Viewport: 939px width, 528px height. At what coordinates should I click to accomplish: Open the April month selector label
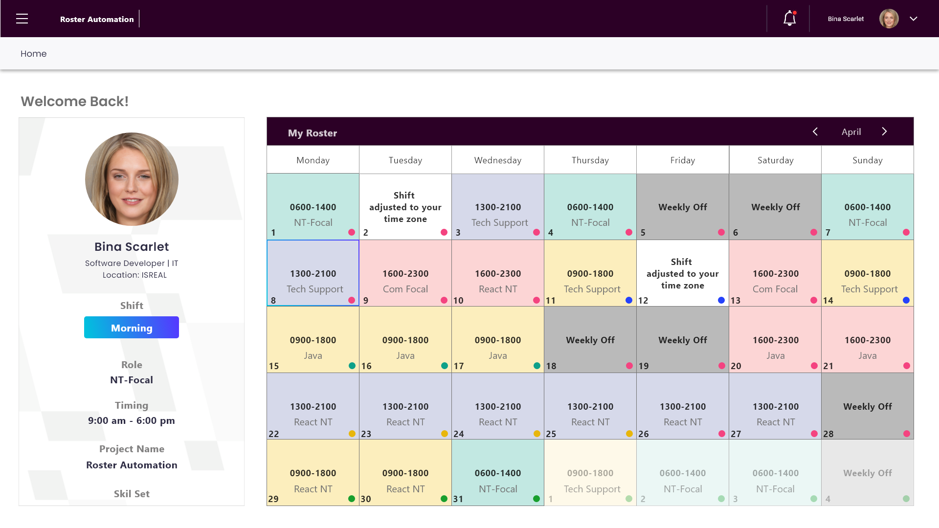coord(851,132)
